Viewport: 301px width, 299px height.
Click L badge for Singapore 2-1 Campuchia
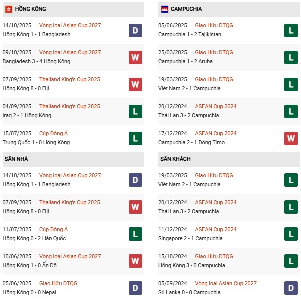[291, 234]
